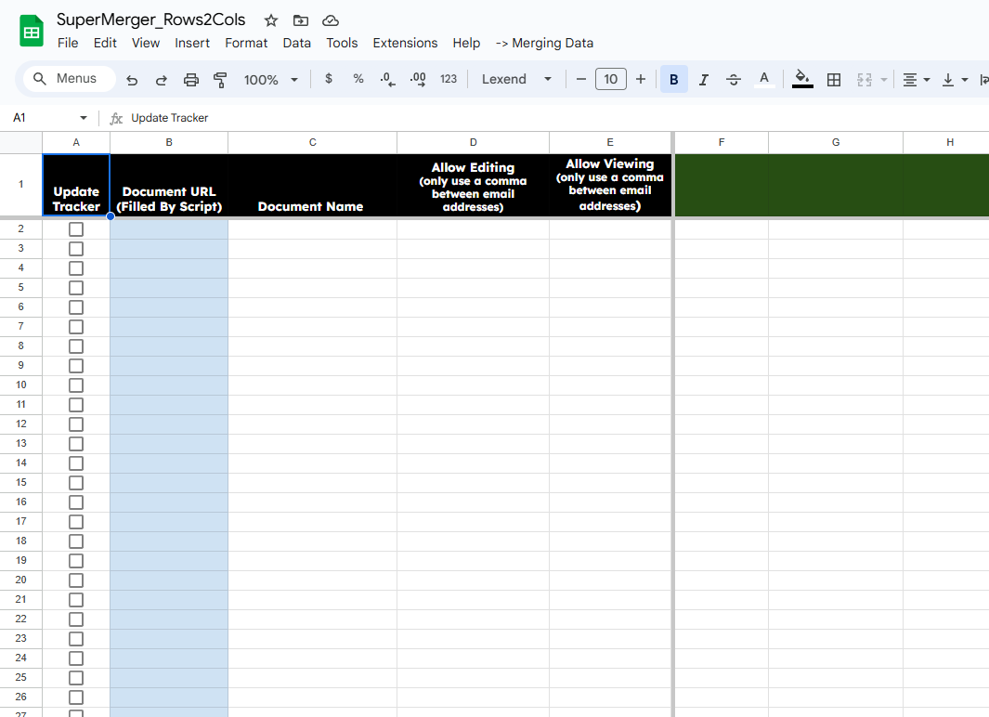This screenshot has height=717, width=989.
Task: Open the Help menu
Action: point(466,43)
